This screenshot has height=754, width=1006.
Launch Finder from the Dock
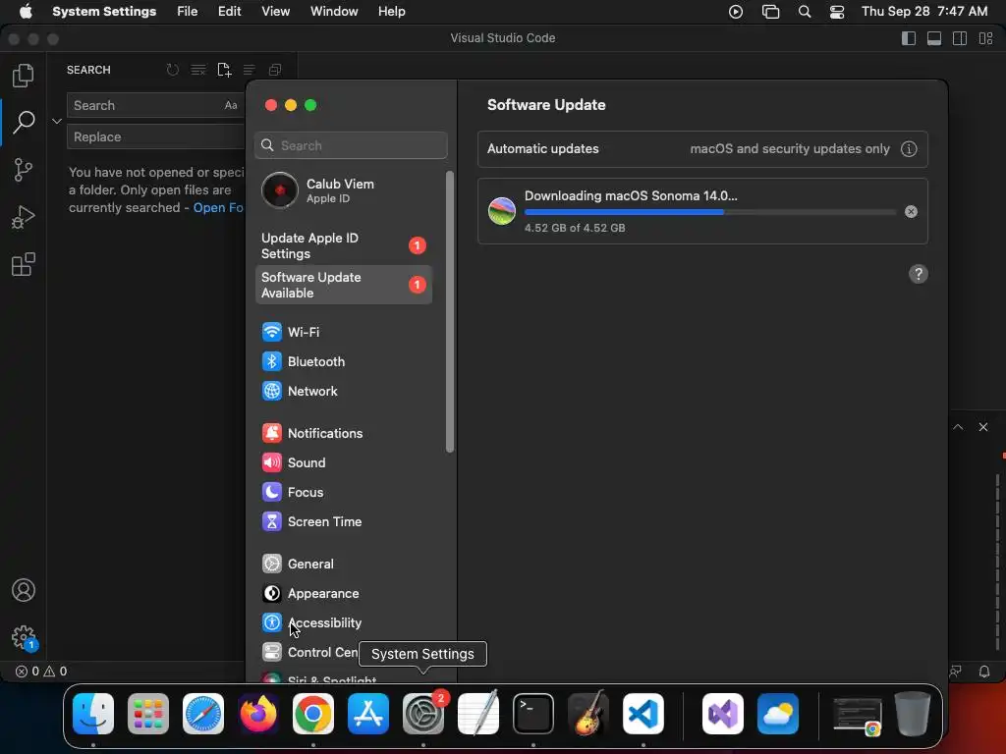(93, 714)
